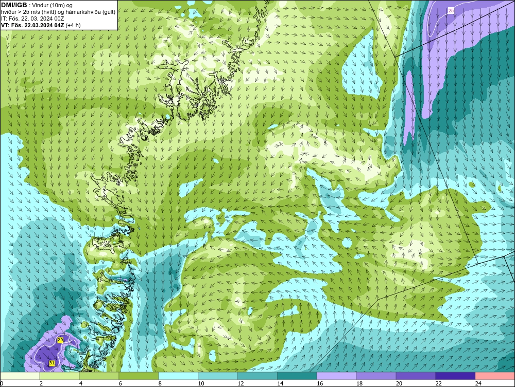Viewport: 515px width, 387px height.
Task: Click the legend scale number 6
Action: 120,383
